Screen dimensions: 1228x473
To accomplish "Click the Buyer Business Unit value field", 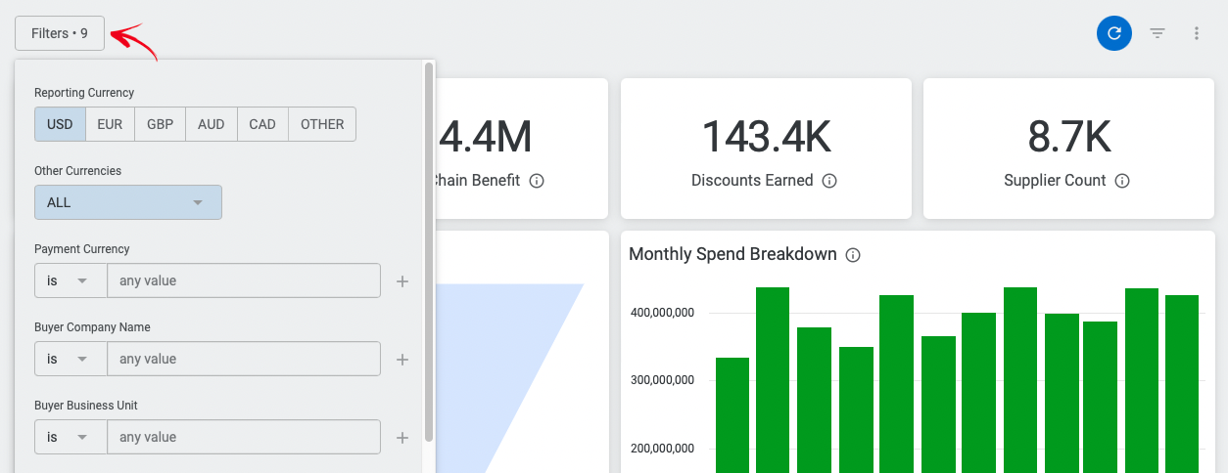I will pyautogui.click(x=243, y=437).
